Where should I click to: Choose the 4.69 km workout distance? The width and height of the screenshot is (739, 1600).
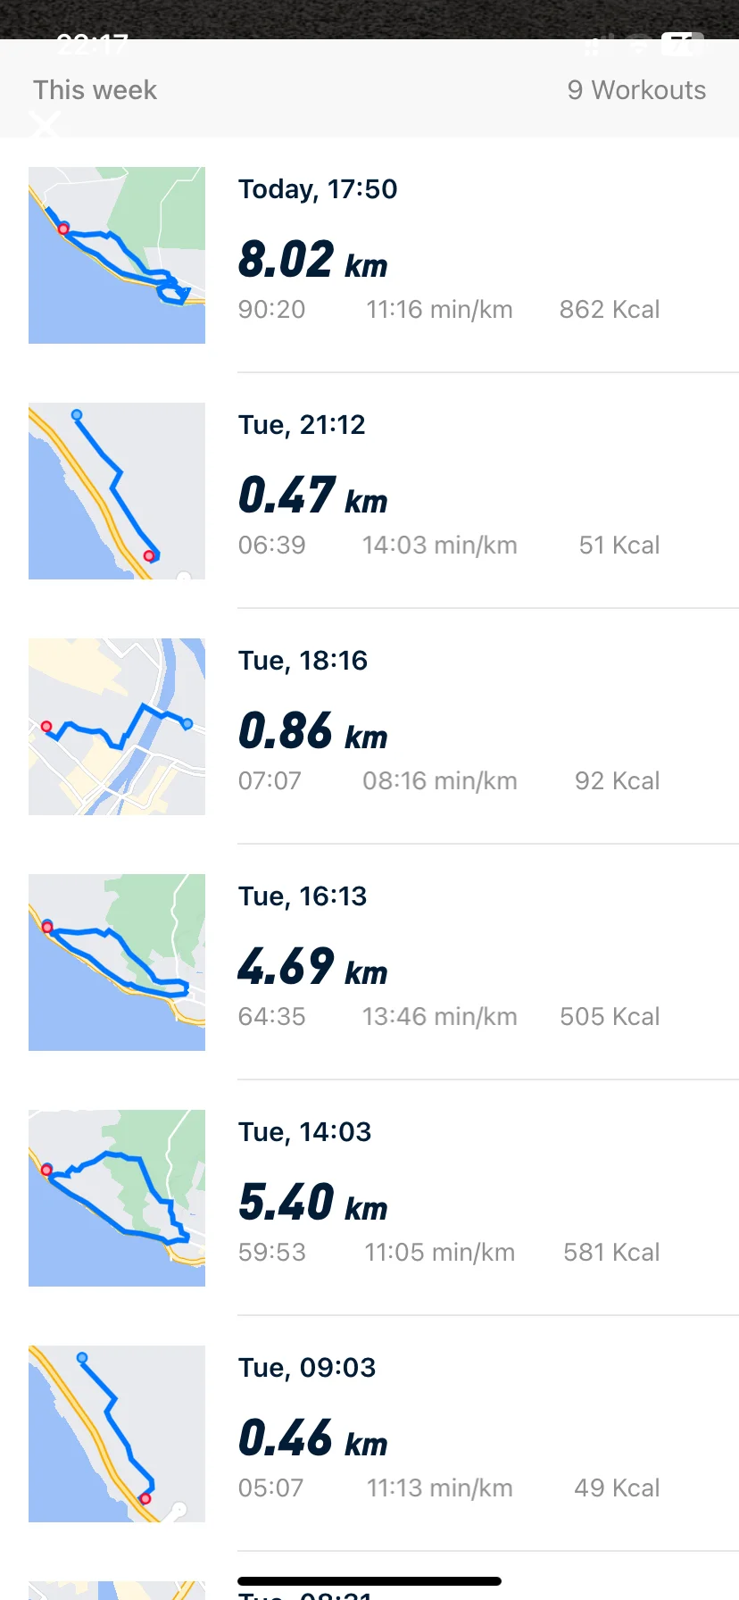[312, 967]
